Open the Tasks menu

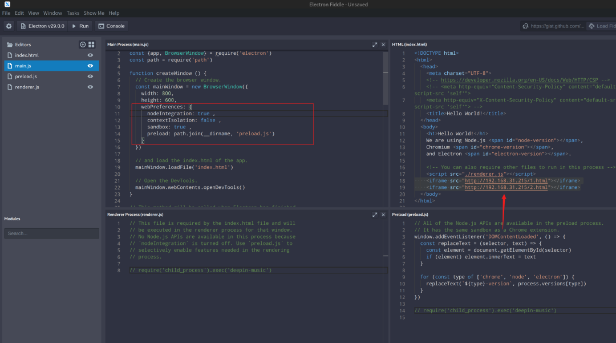coord(72,13)
